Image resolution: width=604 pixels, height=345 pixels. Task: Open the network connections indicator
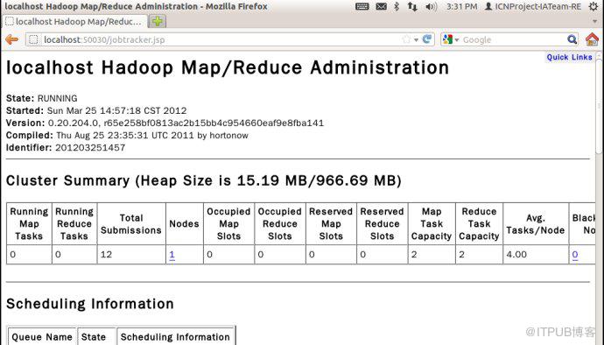point(412,6)
